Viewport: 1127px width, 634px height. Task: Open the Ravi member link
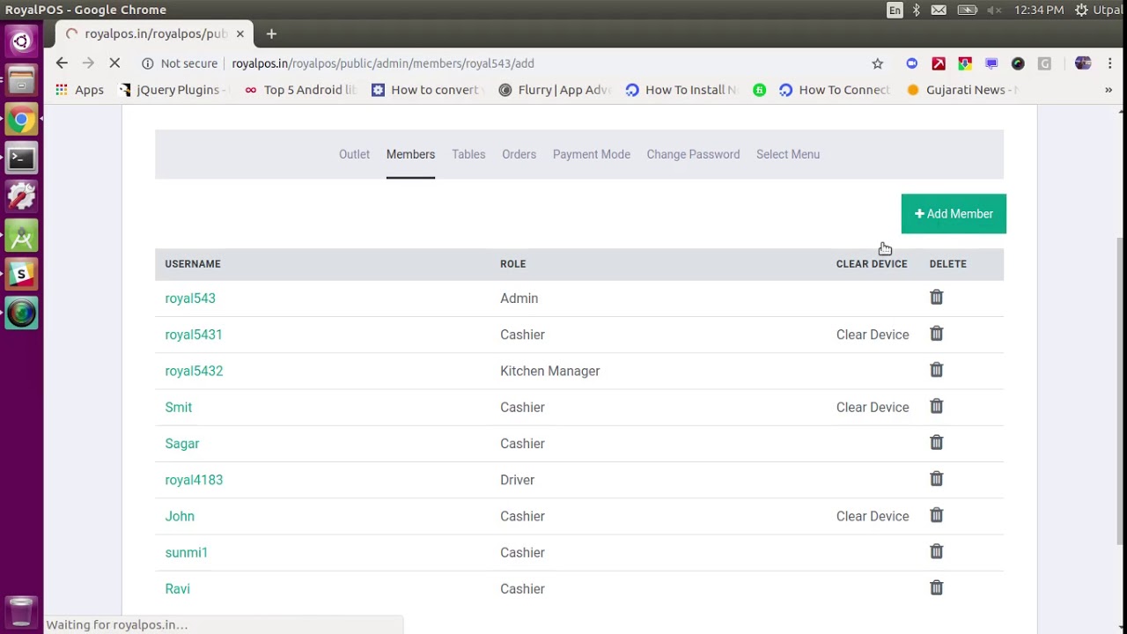[177, 589]
